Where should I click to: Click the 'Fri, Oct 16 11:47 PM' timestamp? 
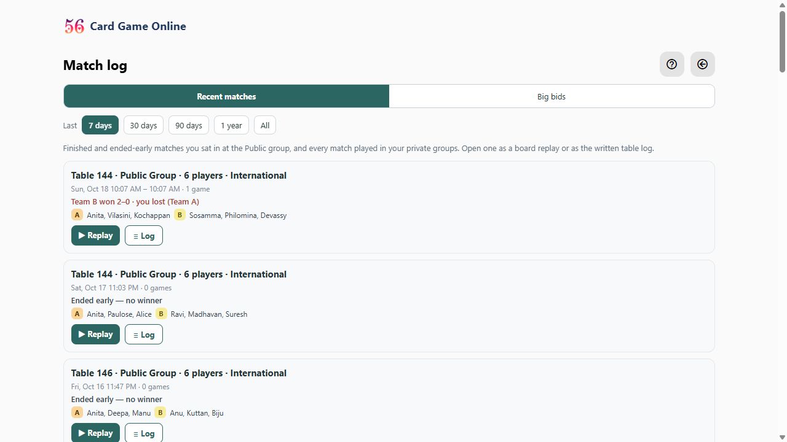tap(103, 387)
